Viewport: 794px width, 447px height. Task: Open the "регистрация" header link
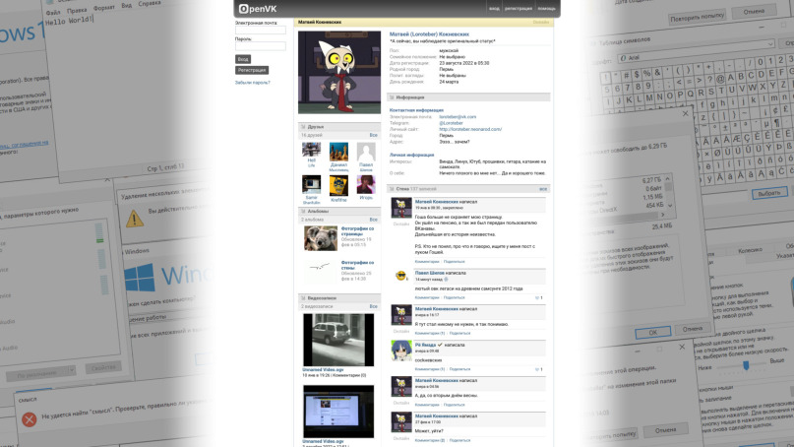pyautogui.click(x=519, y=9)
